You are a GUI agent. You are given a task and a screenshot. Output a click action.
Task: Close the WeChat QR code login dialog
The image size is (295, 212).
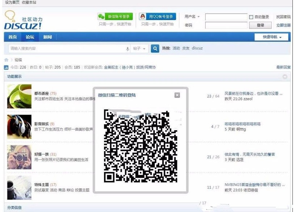(x=177, y=95)
